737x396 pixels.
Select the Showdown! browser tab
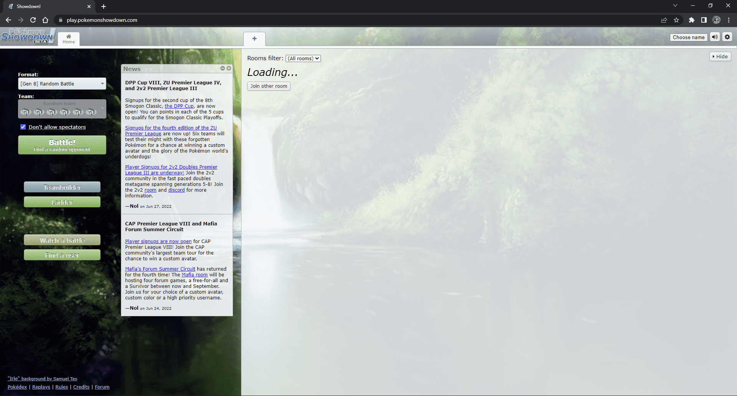(49, 7)
